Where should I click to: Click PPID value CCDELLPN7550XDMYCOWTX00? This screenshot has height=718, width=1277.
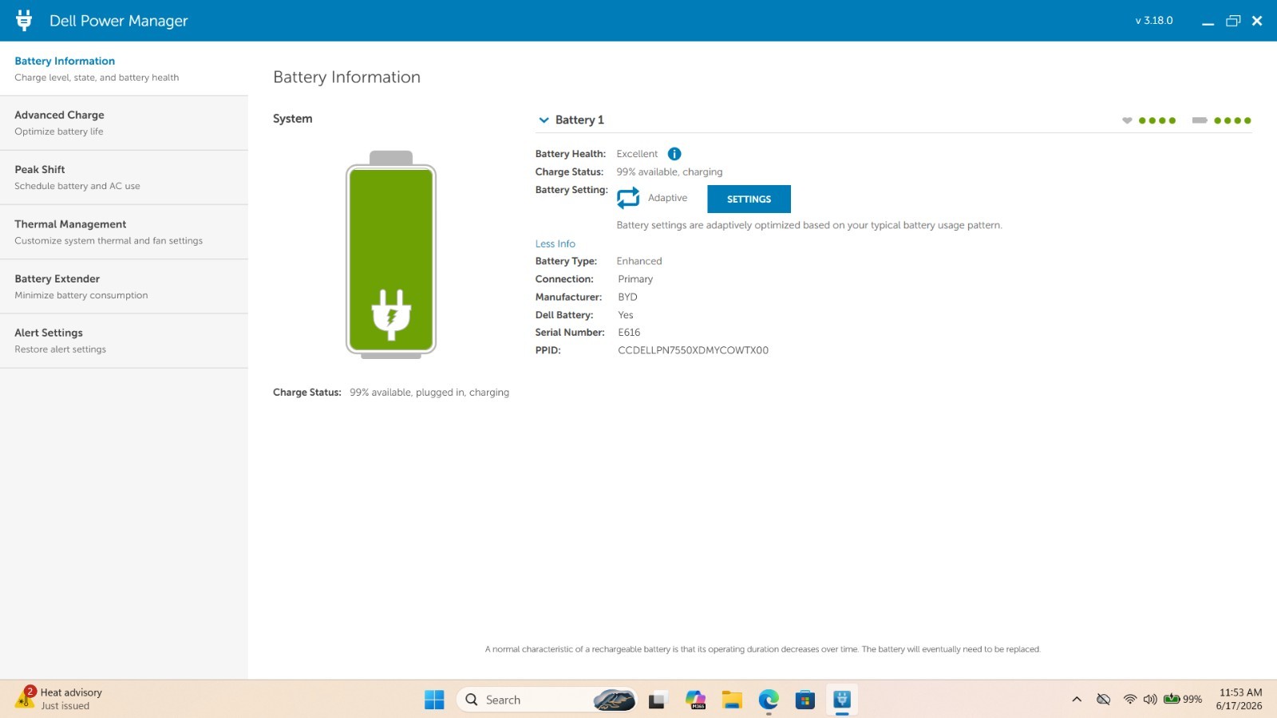tap(693, 350)
